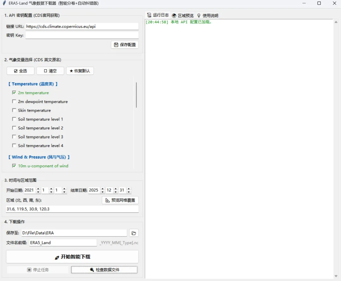
Task: Tick Soil temperature level 1
Action: click(14, 119)
